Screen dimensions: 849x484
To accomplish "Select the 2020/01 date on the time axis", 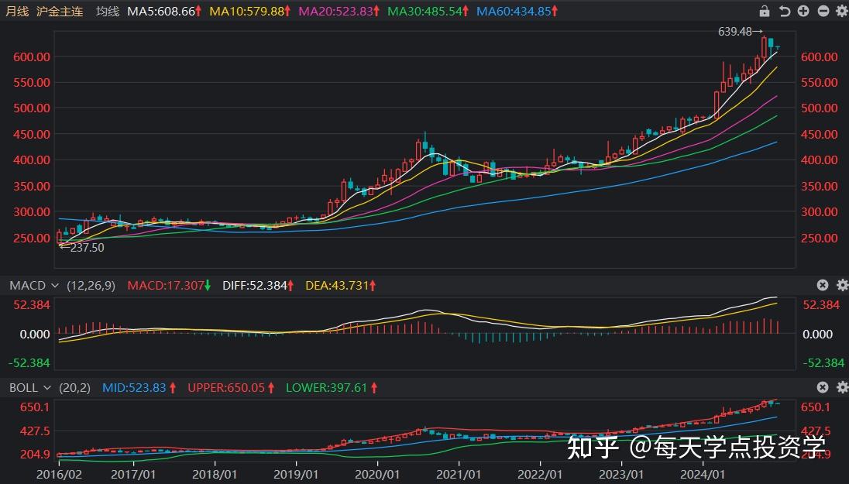I will (377, 474).
